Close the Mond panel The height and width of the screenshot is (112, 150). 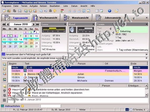point(94,24)
